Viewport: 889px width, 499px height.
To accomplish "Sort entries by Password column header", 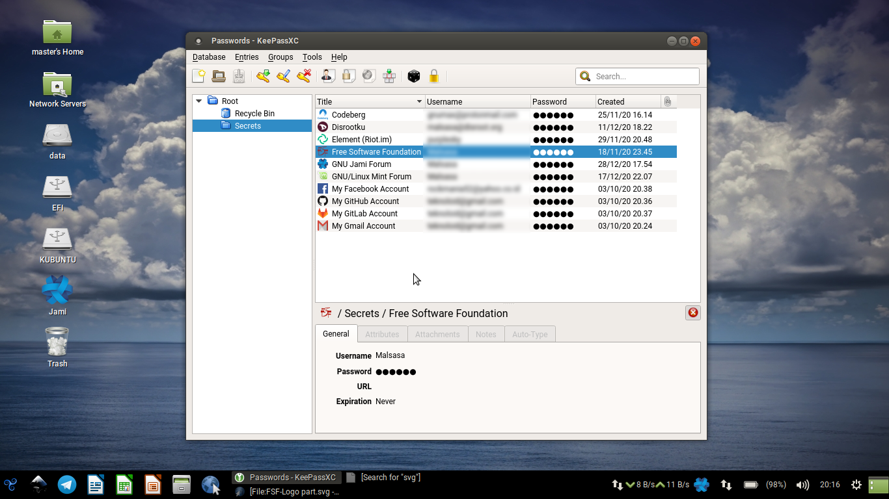I will tap(563, 101).
